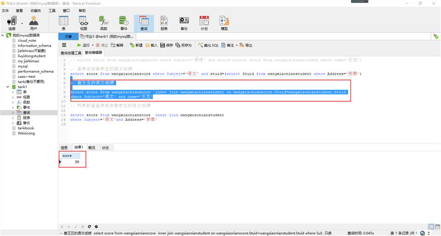Viewport: 441px width, 236px height.
Task: Select the tankbook database
Action: click(26, 128)
